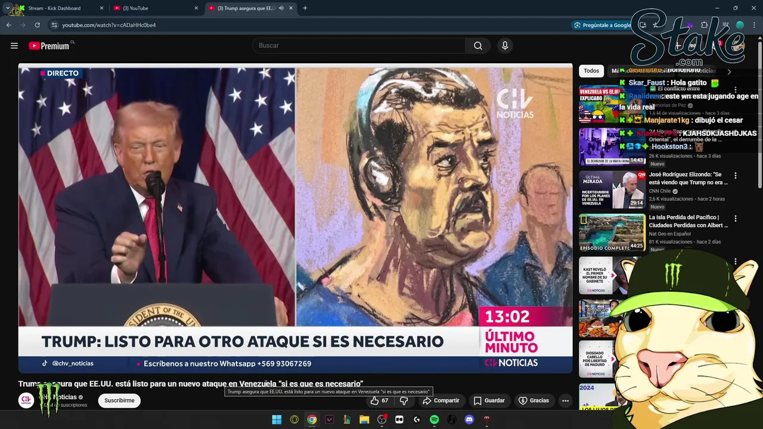Open Spotify from the taskbar
This screenshot has height=429, width=763.
point(434,419)
